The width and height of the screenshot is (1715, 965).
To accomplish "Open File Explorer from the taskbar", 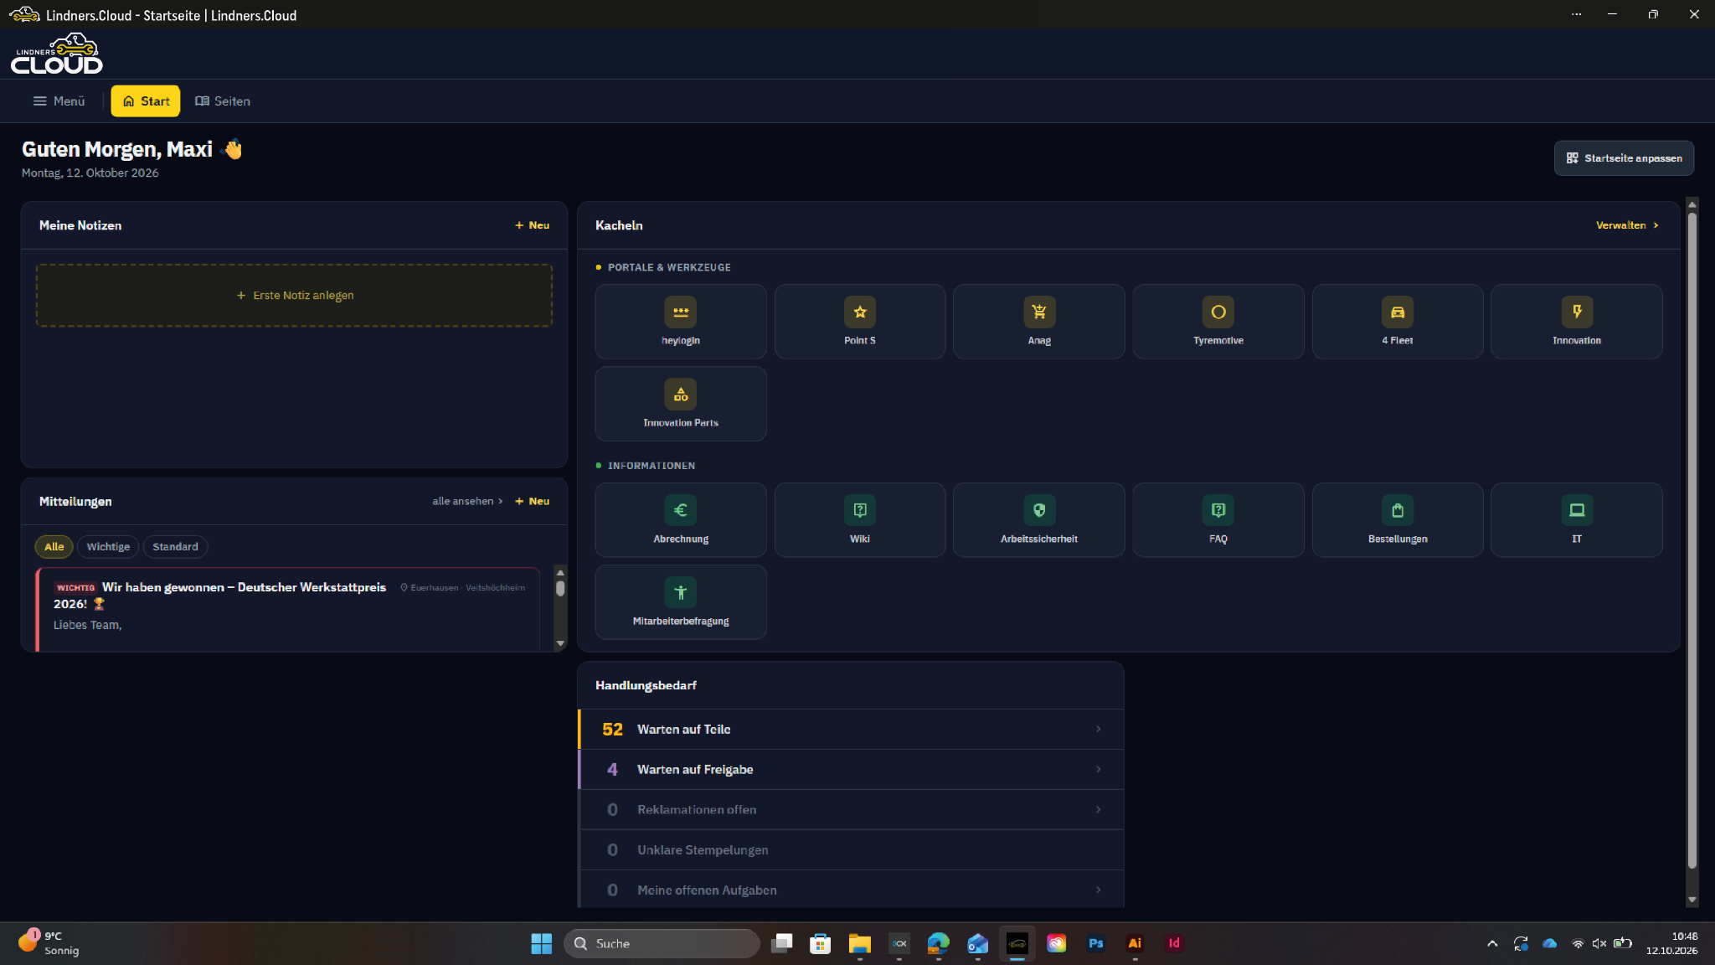I will point(859,943).
